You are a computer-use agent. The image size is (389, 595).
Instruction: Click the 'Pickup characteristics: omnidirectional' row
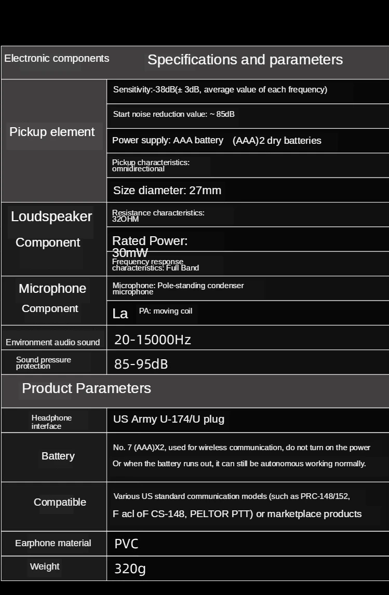point(151,165)
